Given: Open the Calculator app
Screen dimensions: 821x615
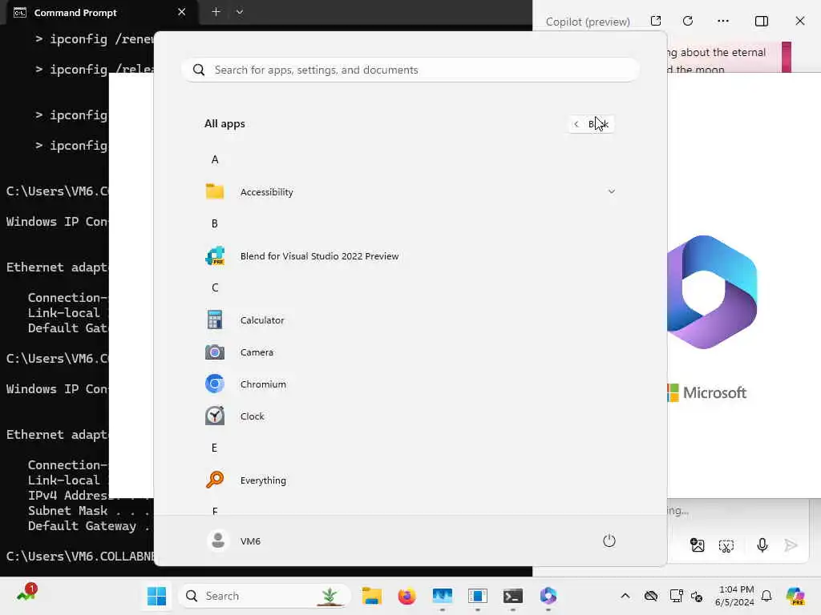Looking at the screenshot, I should (x=410, y=320).
